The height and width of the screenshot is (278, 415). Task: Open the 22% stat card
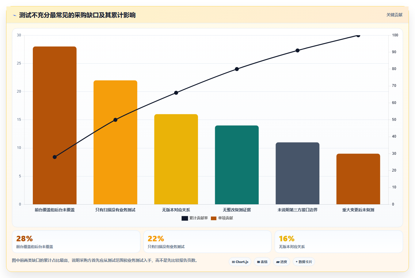[207, 242]
